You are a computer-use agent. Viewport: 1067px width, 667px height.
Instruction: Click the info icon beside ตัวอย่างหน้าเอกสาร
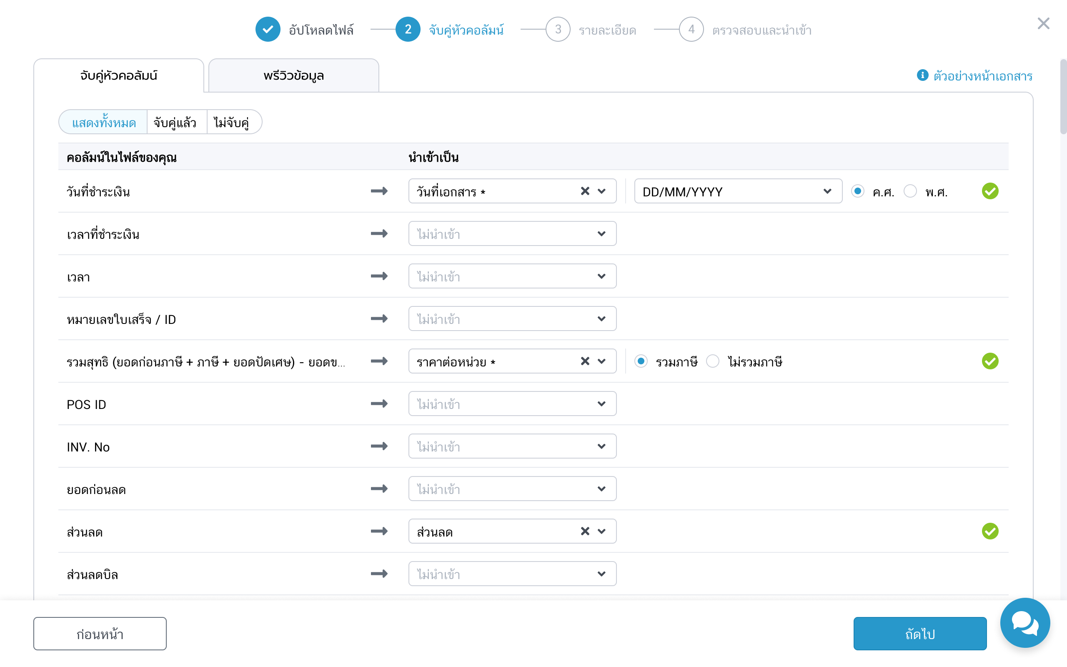coord(922,75)
